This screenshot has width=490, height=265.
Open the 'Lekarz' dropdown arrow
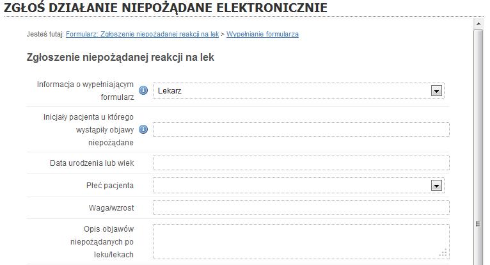click(436, 91)
